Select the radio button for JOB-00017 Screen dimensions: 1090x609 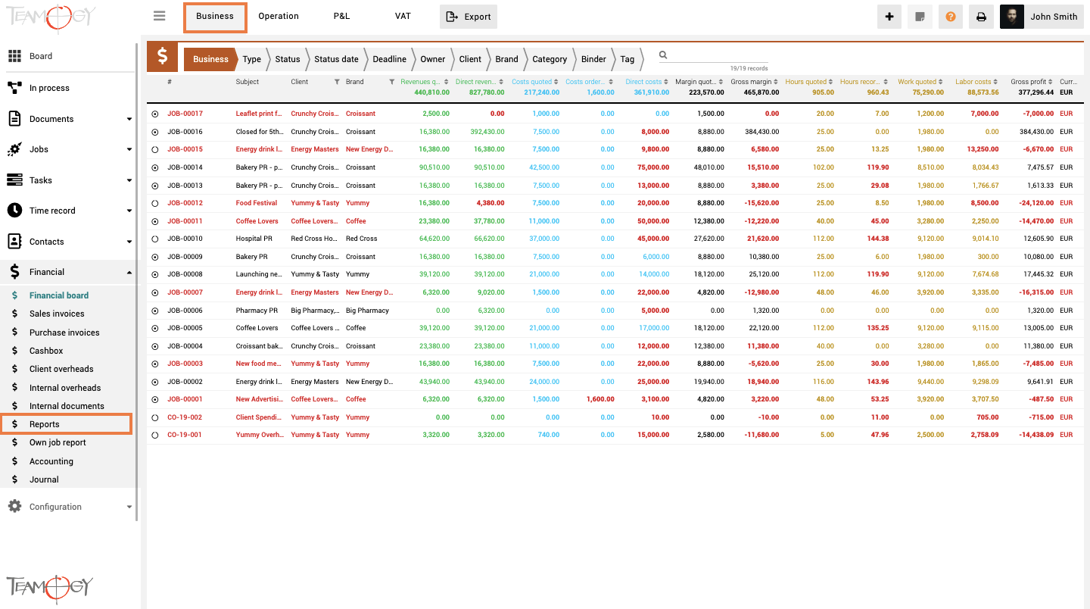pos(155,114)
